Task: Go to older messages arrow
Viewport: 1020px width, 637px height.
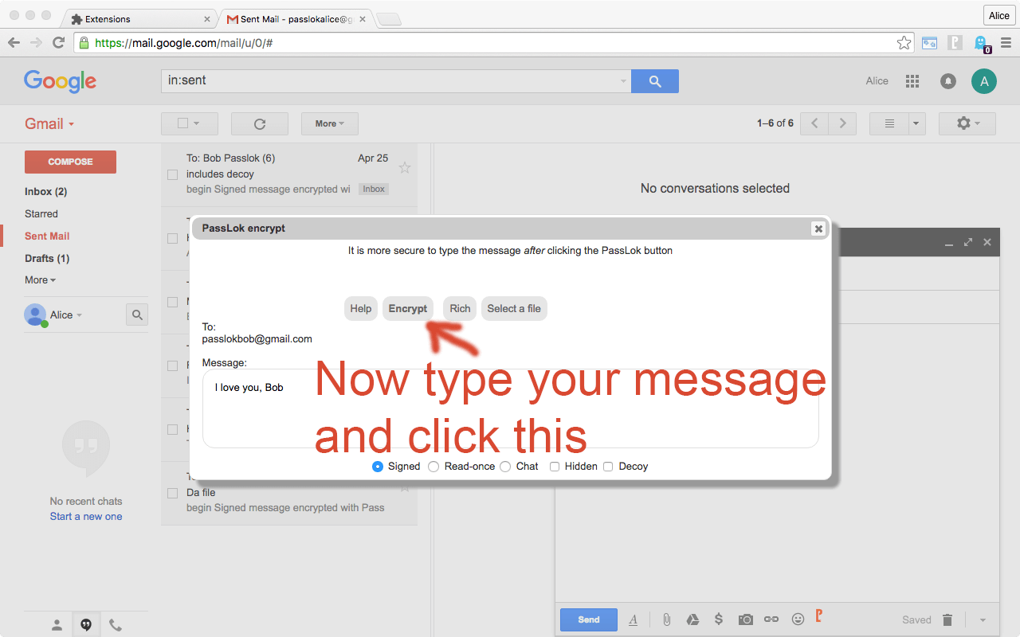Action: point(842,123)
